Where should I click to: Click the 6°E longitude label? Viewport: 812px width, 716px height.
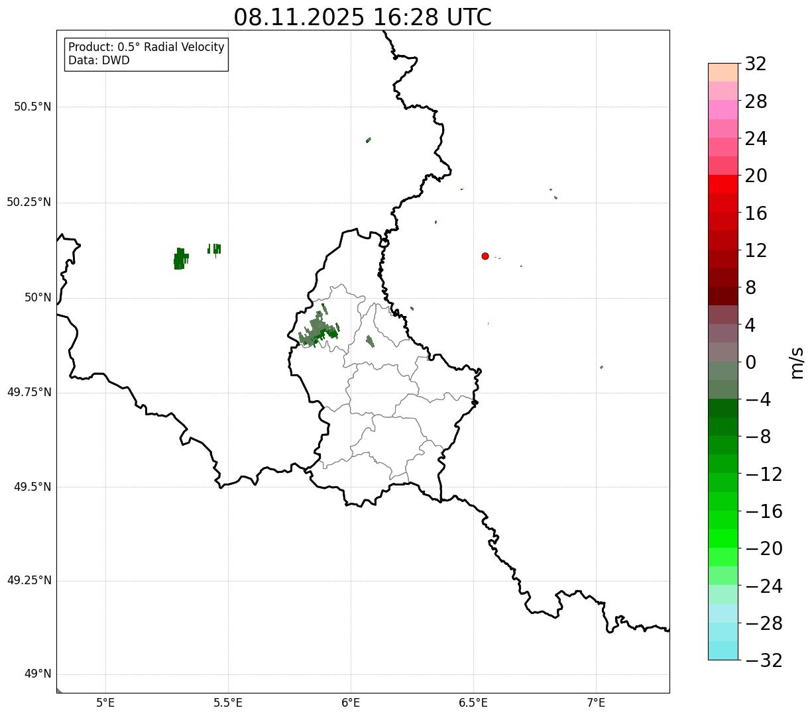click(351, 703)
